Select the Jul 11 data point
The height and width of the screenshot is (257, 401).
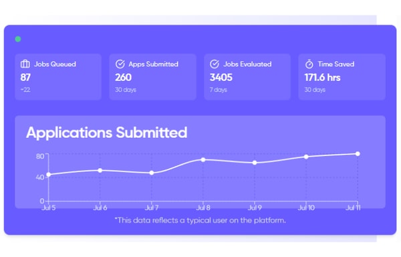358,154
